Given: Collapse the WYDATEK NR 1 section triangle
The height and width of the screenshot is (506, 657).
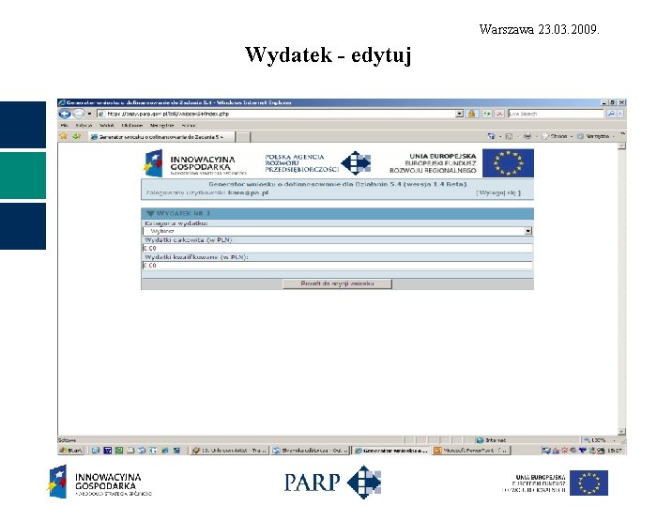Looking at the screenshot, I should pyautogui.click(x=150, y=213).
